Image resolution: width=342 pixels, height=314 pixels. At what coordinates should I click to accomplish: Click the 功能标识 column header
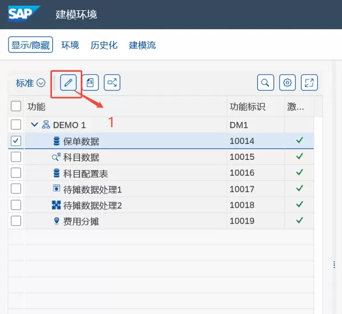(247, 106)
